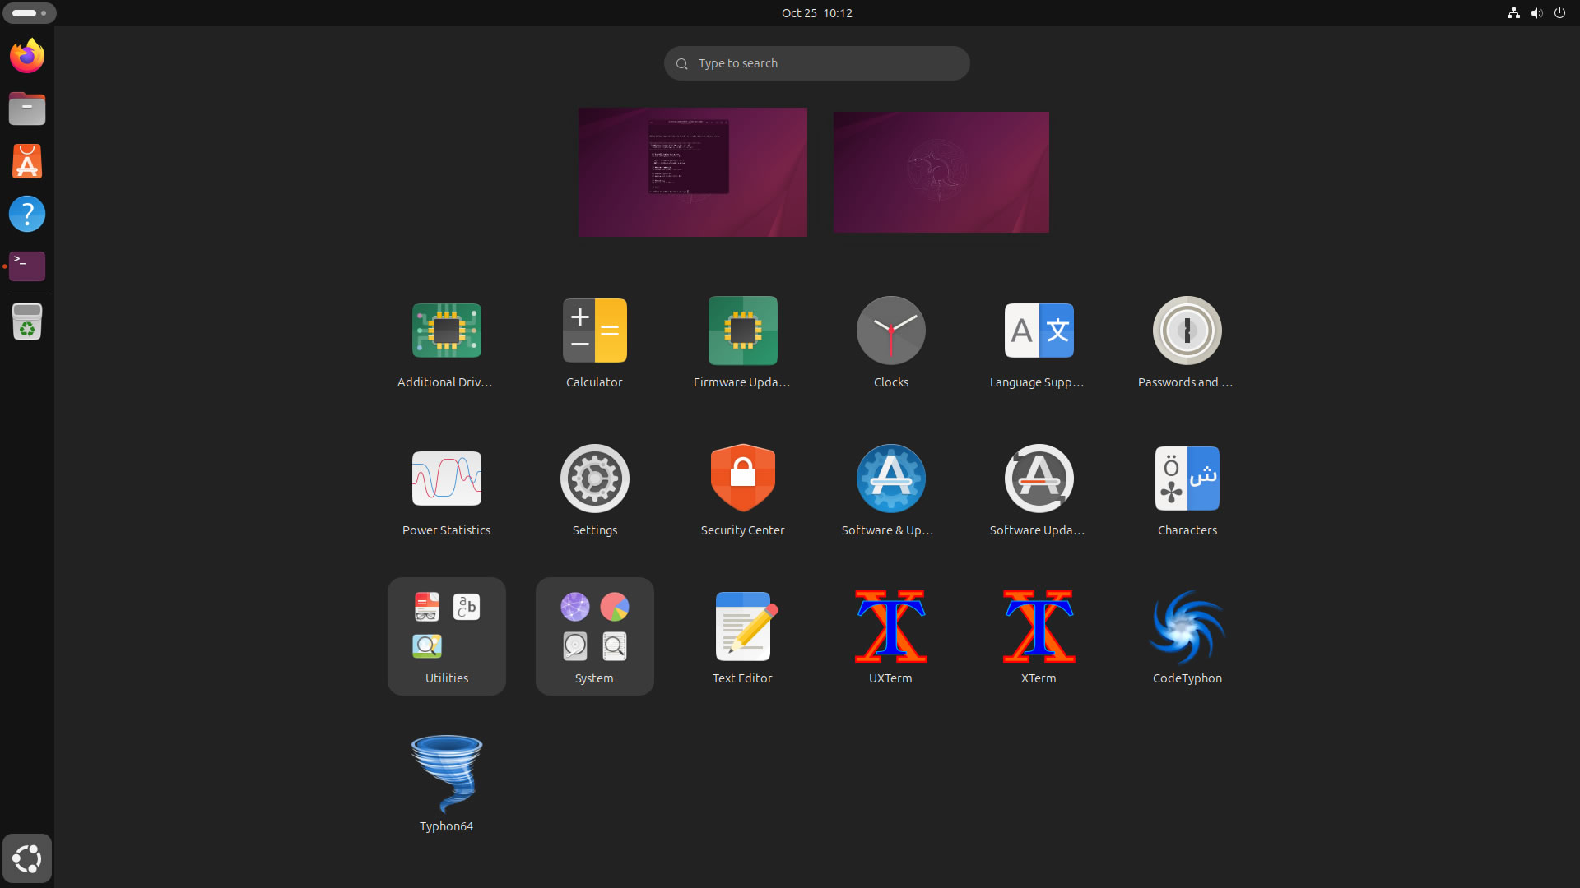Select the empty second workspace thumbnail
1580x888 pixels.
click(941, 172)
